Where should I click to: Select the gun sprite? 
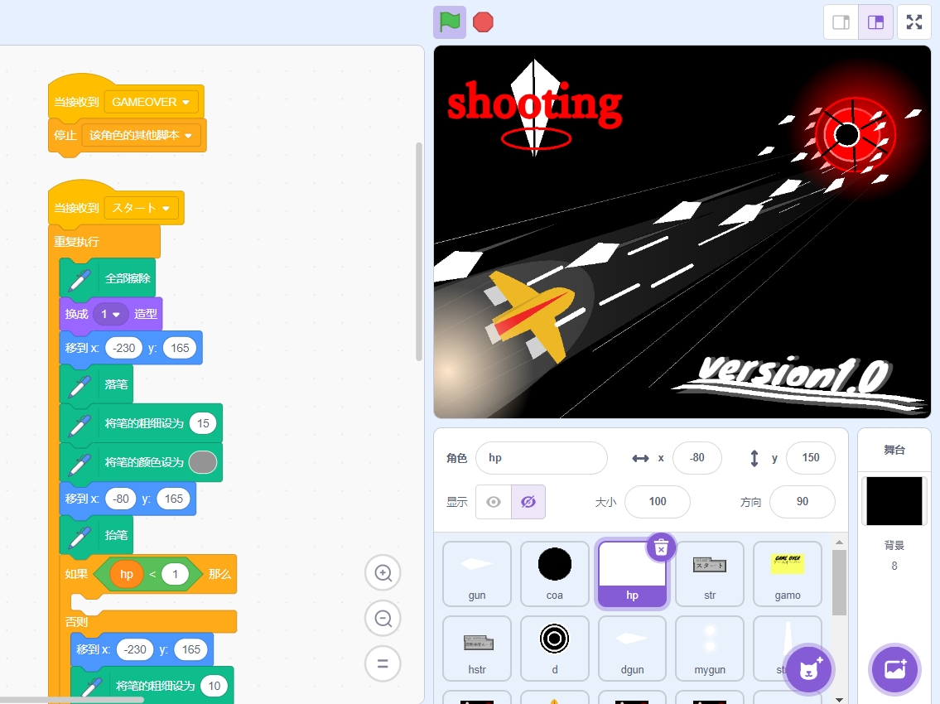coord(477,574)
